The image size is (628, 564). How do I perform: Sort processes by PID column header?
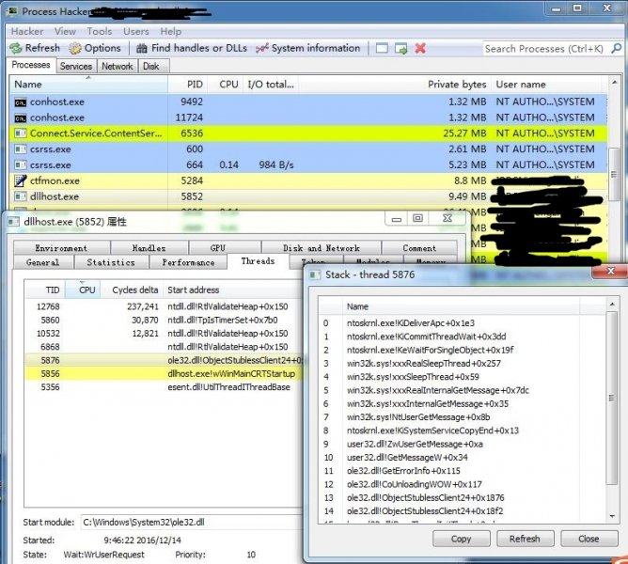[x=187, y=84]
